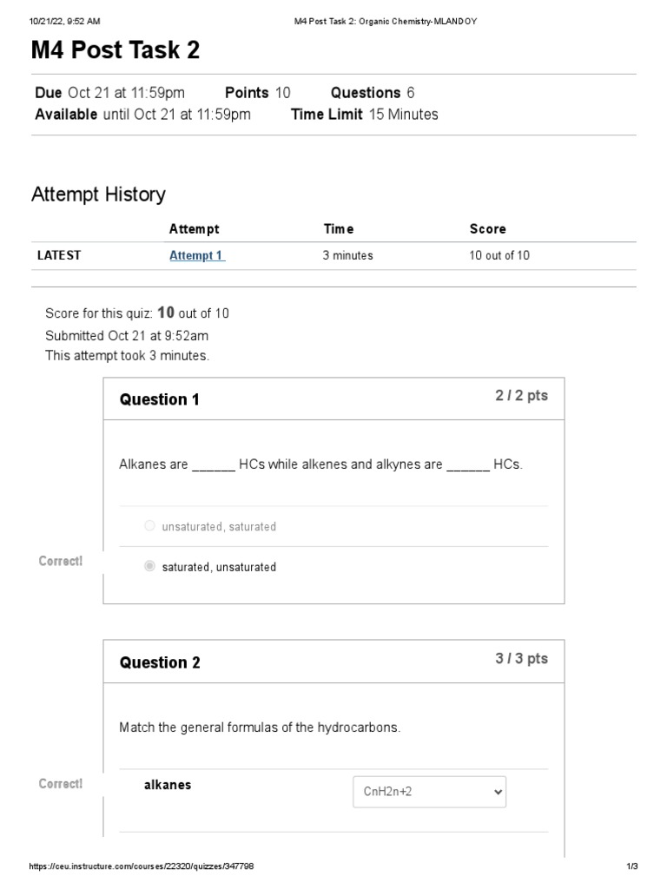Viewport: 667px width, 889px height.
Task: Click the "2 / 2 pts" points label
Action: (522, 396)
